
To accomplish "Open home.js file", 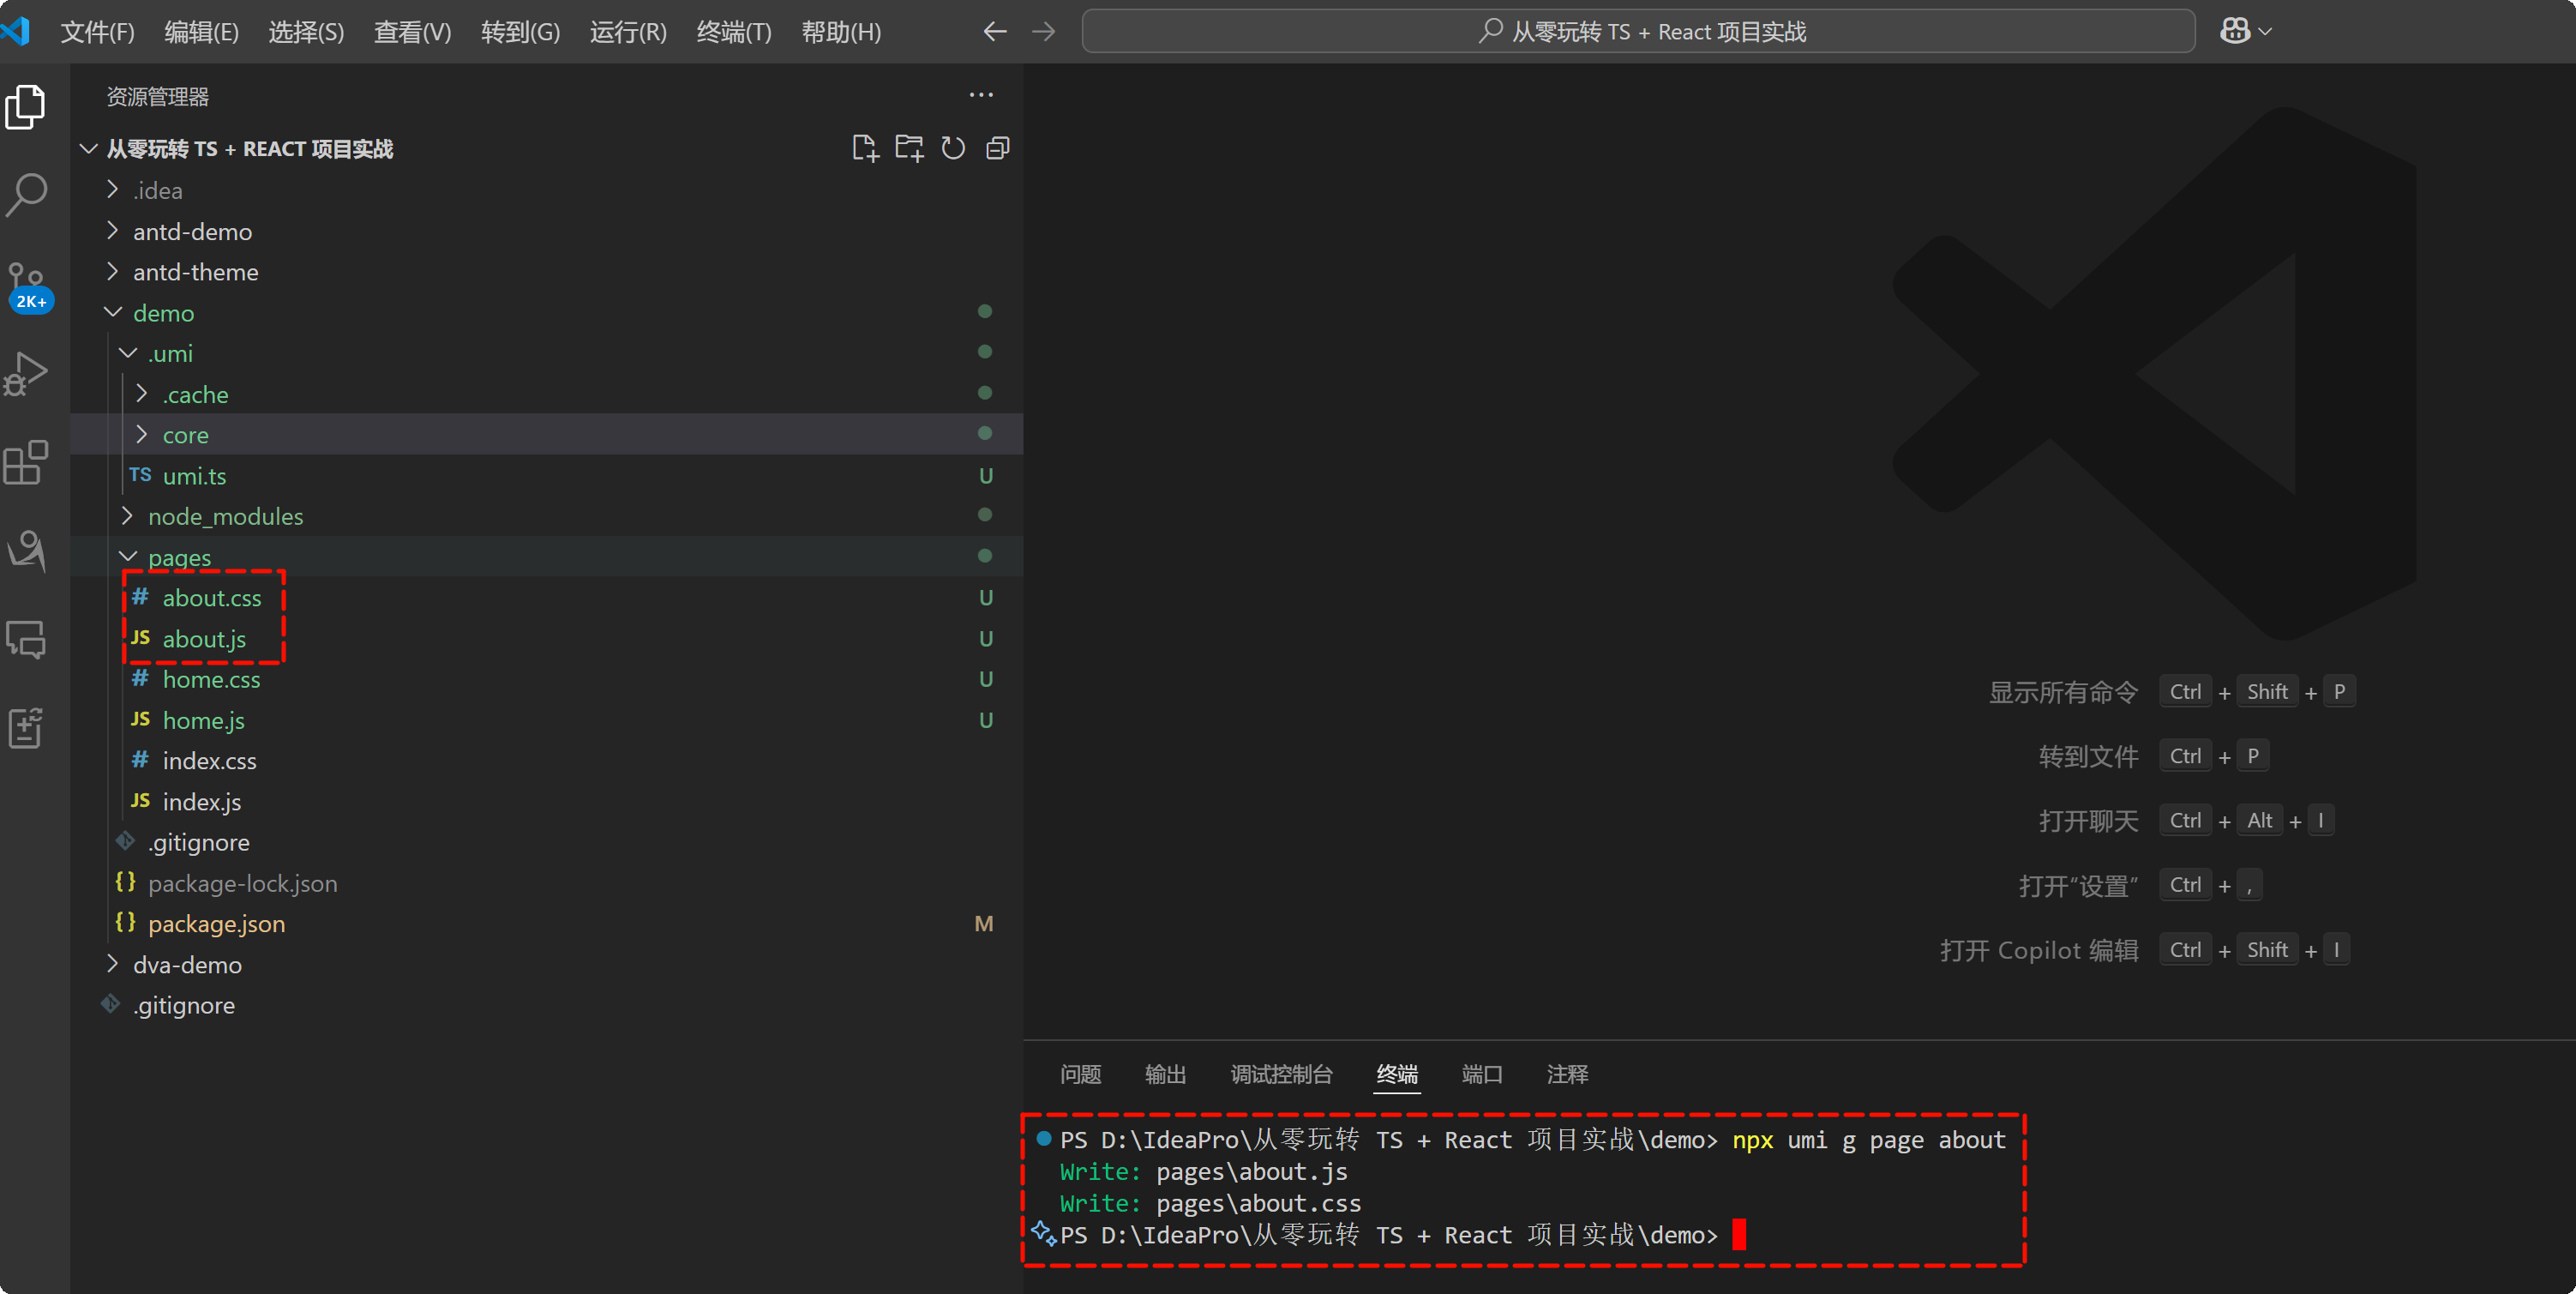I will [546, 720].
